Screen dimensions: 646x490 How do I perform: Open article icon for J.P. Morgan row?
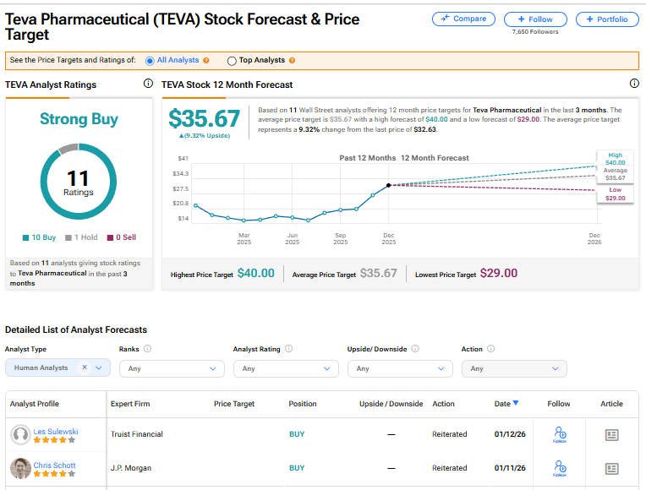pyautogui.click(x=612, y=467)
